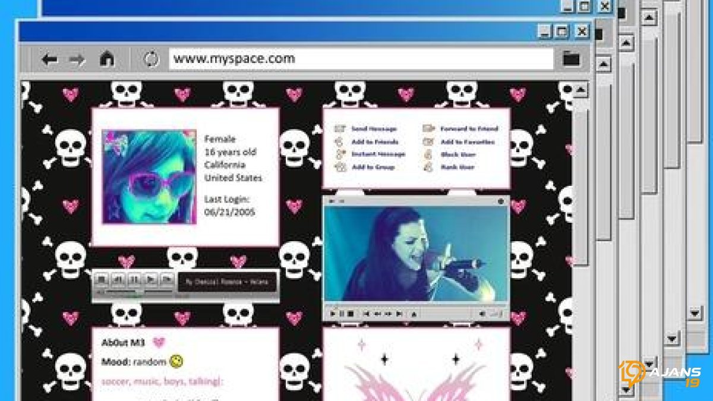Select the 'Ab0ut M3' heading
The width and height of the screenshot is (713, 401).
[x=123, y=343]
